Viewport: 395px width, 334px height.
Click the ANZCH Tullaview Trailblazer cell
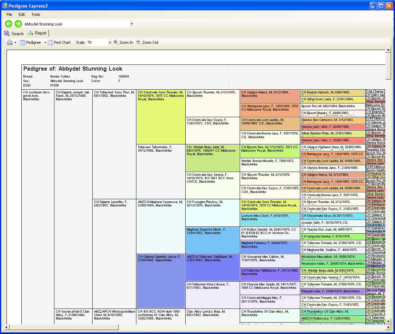tap(212, 267)
